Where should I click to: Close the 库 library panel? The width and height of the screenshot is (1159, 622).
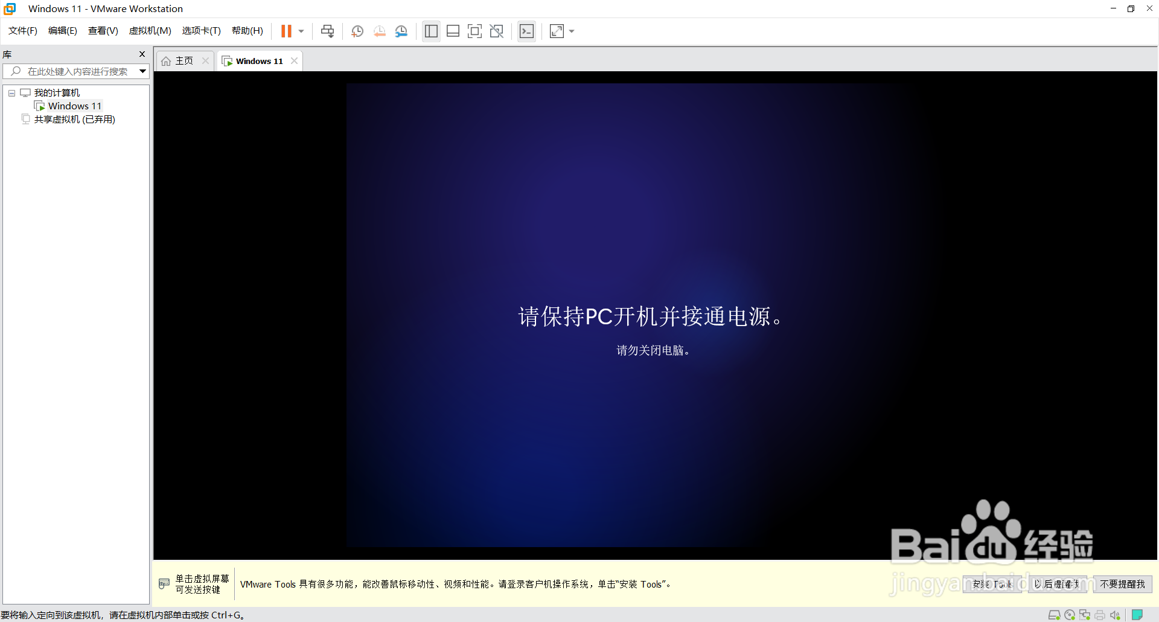click(x=142, y=54)
